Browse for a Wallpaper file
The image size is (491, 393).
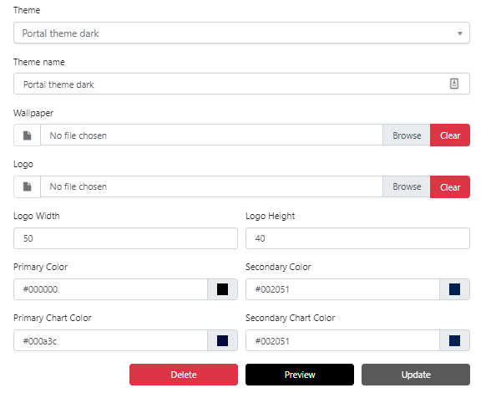(407, 135)
